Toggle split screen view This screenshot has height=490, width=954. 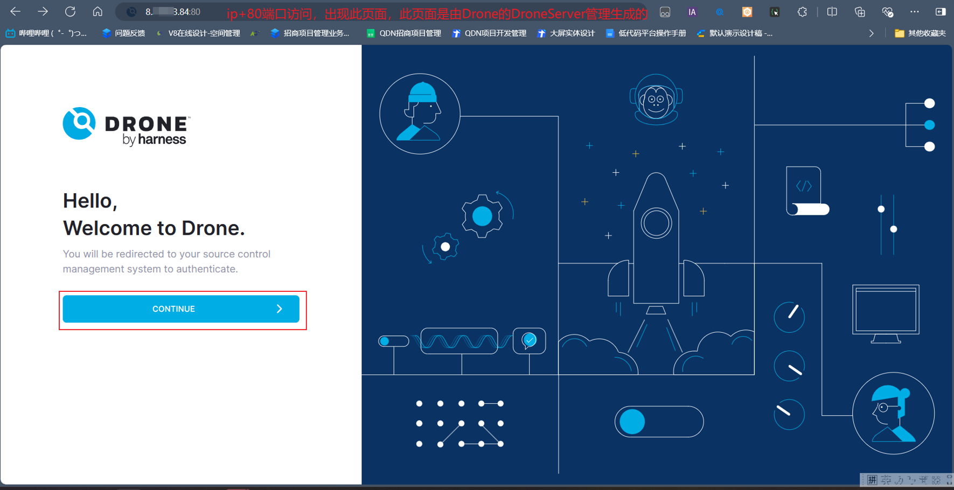(832, 12)
